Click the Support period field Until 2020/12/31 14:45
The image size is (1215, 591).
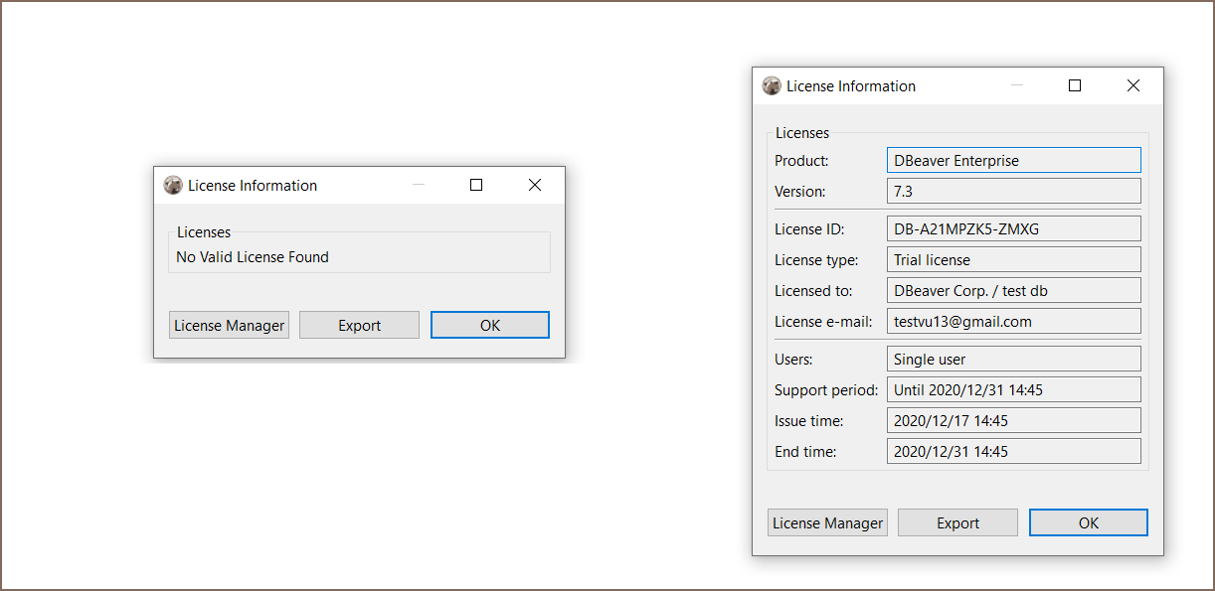pyautogui.click(x=1013, y=389)
